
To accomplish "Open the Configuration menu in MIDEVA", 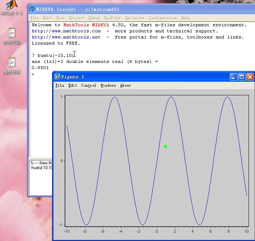I will (163, 18).
